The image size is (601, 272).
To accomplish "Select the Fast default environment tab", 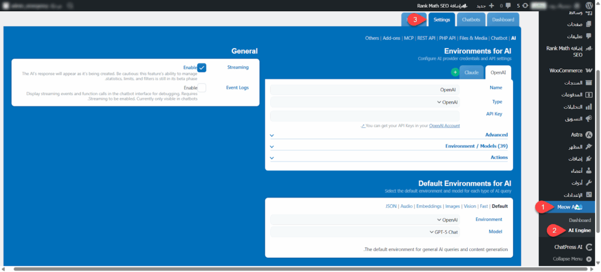I will coord(484,206).
